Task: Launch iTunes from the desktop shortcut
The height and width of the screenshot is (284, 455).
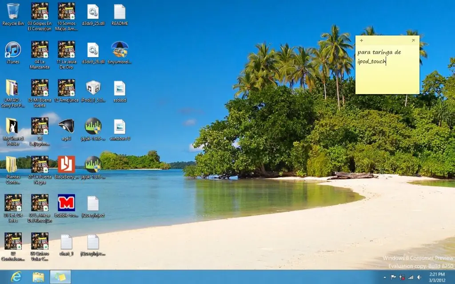Action: 13,50
